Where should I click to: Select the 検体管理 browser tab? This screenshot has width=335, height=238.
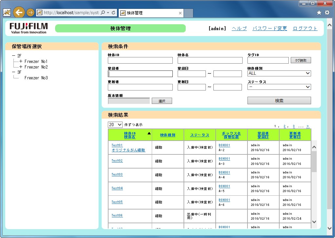(151, 13)
